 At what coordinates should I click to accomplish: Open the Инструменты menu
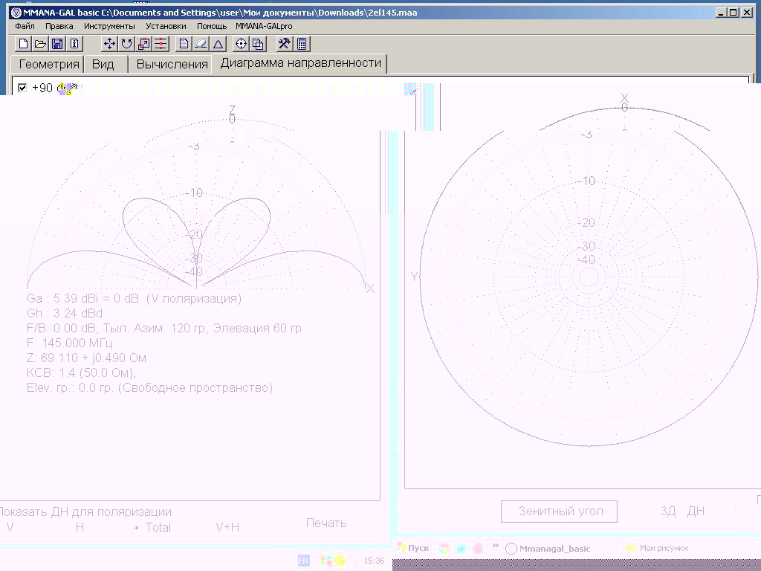(109, 26)
